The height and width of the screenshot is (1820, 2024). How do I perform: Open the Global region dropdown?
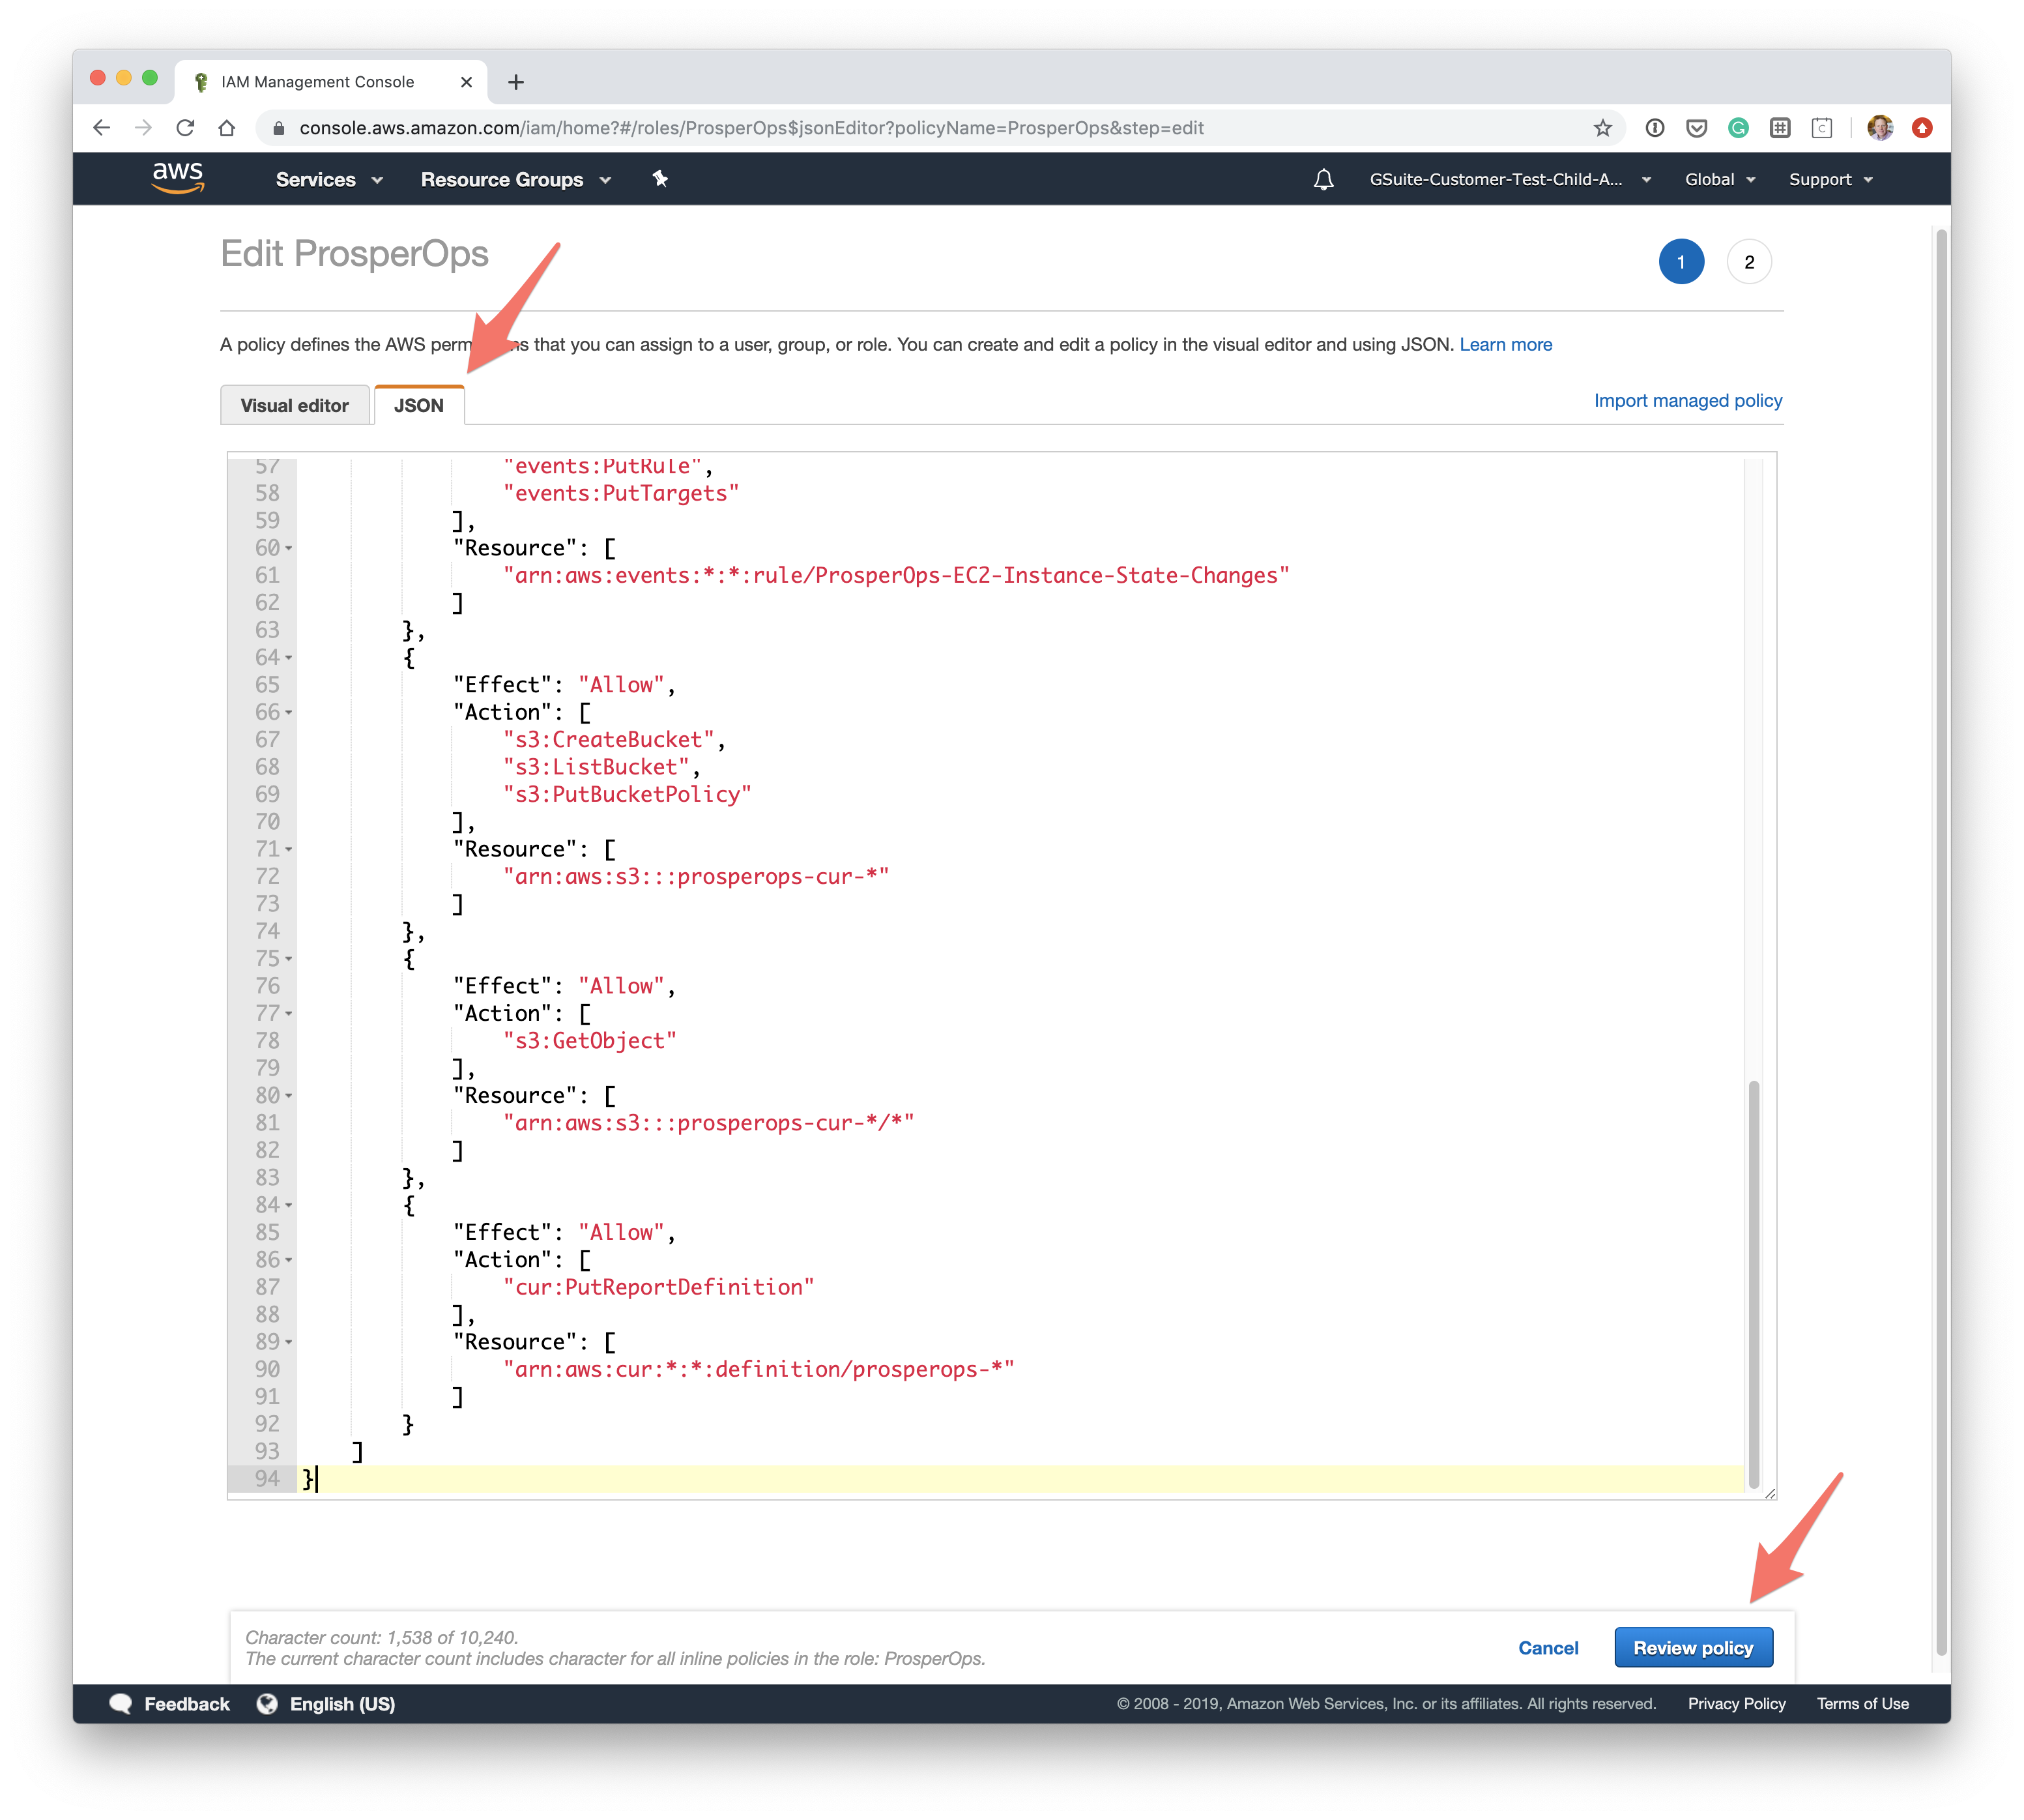point(1719,179)
